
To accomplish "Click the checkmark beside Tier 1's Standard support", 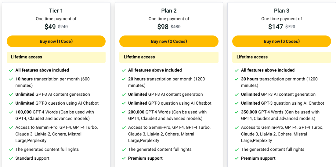I will coord(11,158).
